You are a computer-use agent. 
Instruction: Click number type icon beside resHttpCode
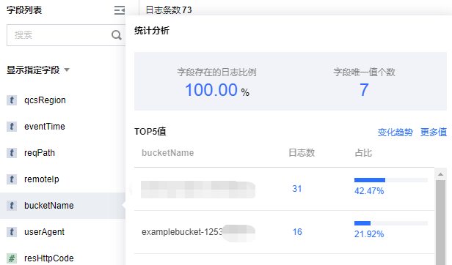[x=12, y=258]
